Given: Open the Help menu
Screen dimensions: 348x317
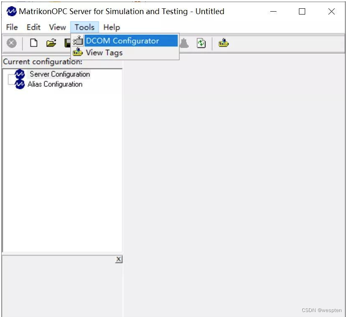Looking at the screenshot, I should 112,27.
